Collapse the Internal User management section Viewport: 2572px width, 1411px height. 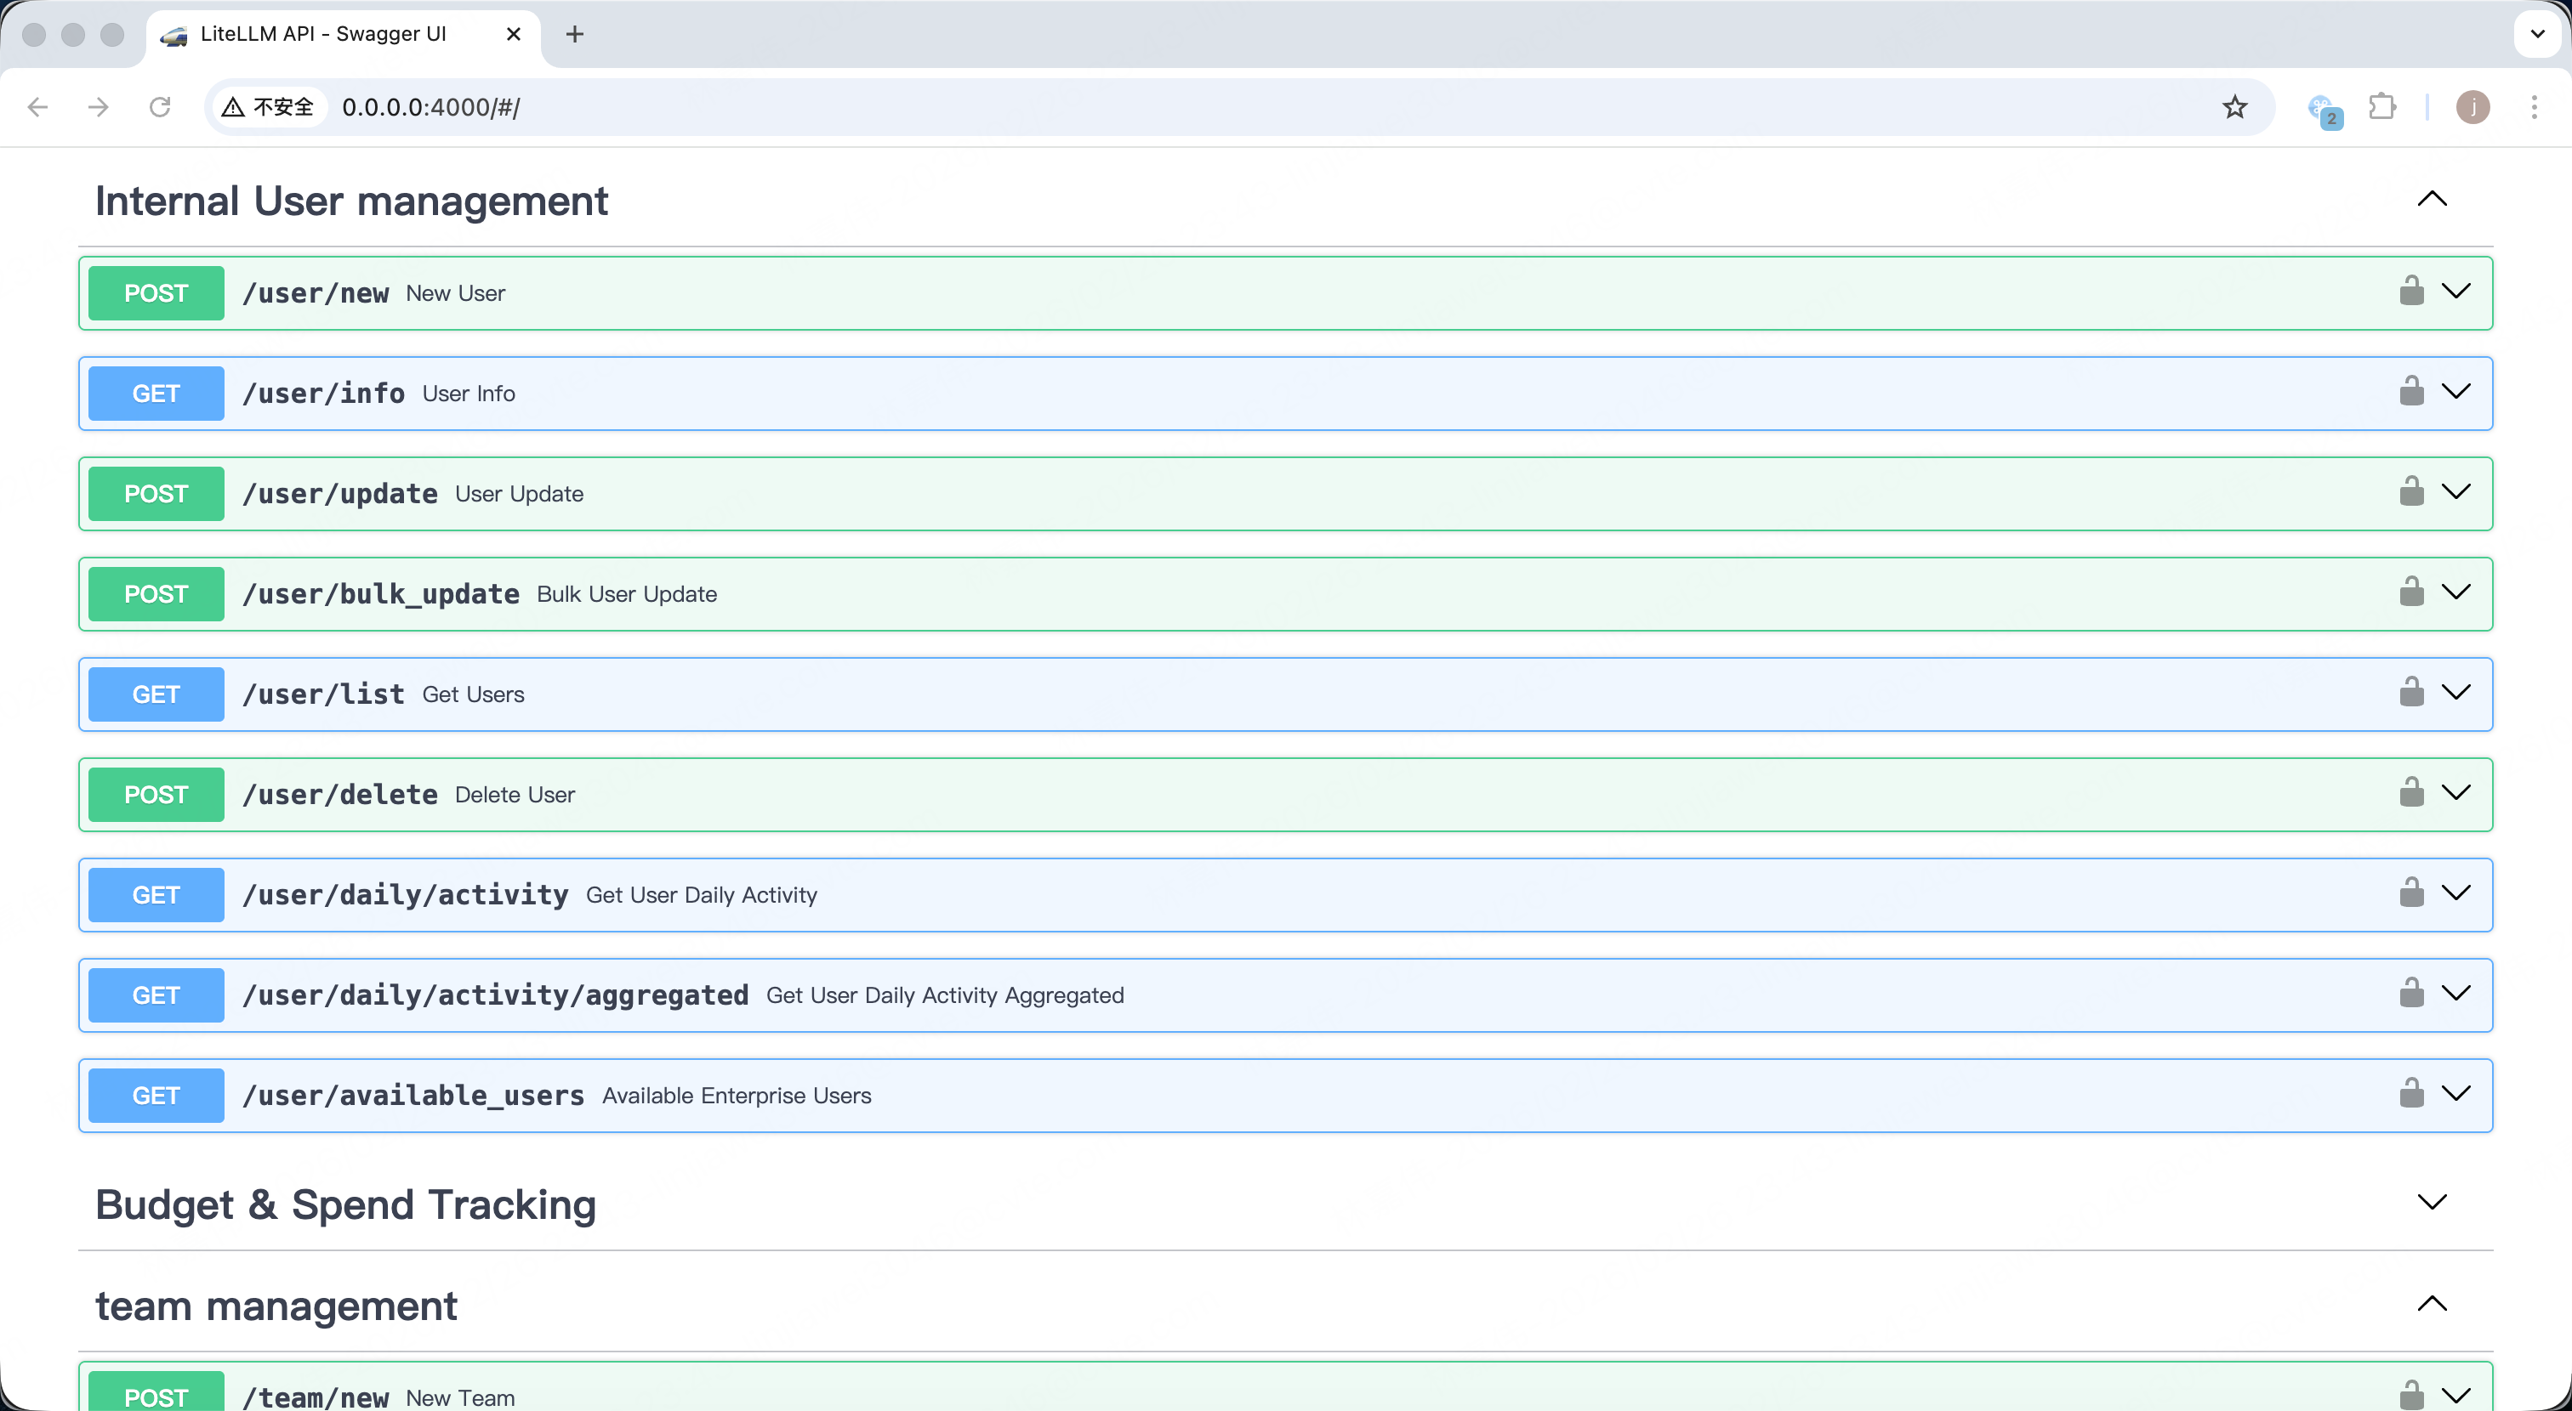pyautogui.click(x=2431, y=200)
